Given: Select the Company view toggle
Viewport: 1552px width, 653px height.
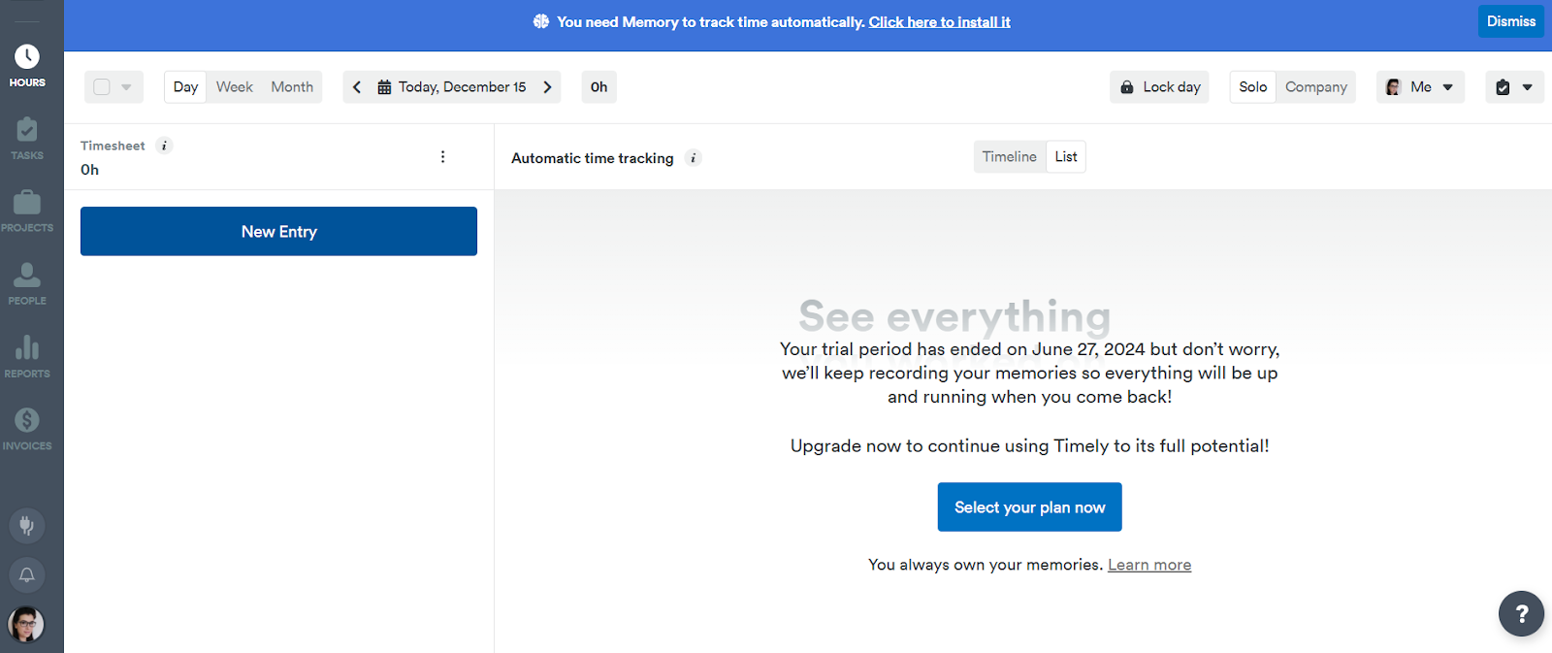Looking at the screenshot, I should click(x=1316, y=87).
